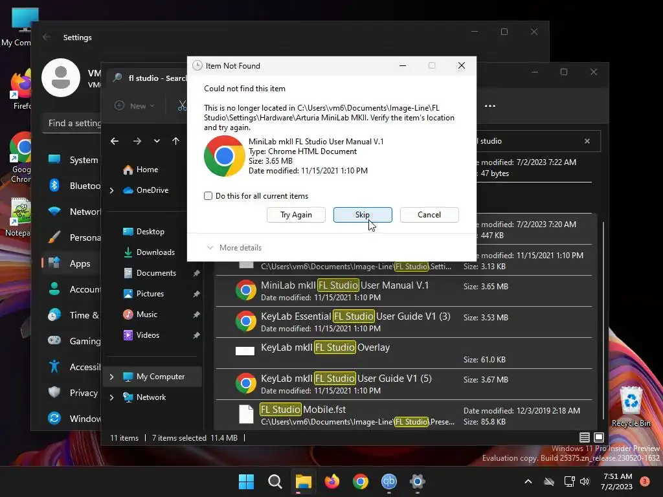Click the Cut scissors icon in Explorer
Image resolution: width=663 pixels, height=497 pixels.
pos(182,105)
